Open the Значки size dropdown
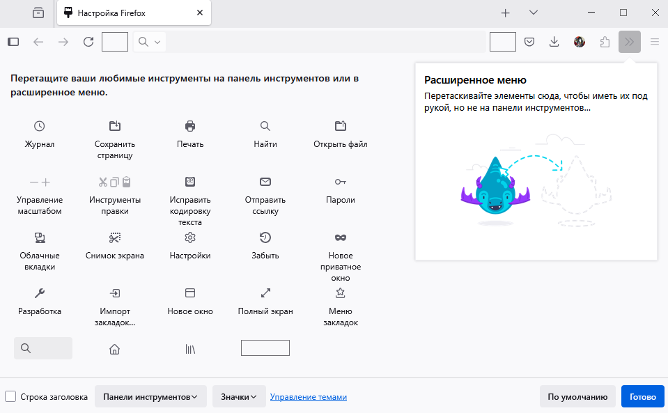 coord(239,396)
